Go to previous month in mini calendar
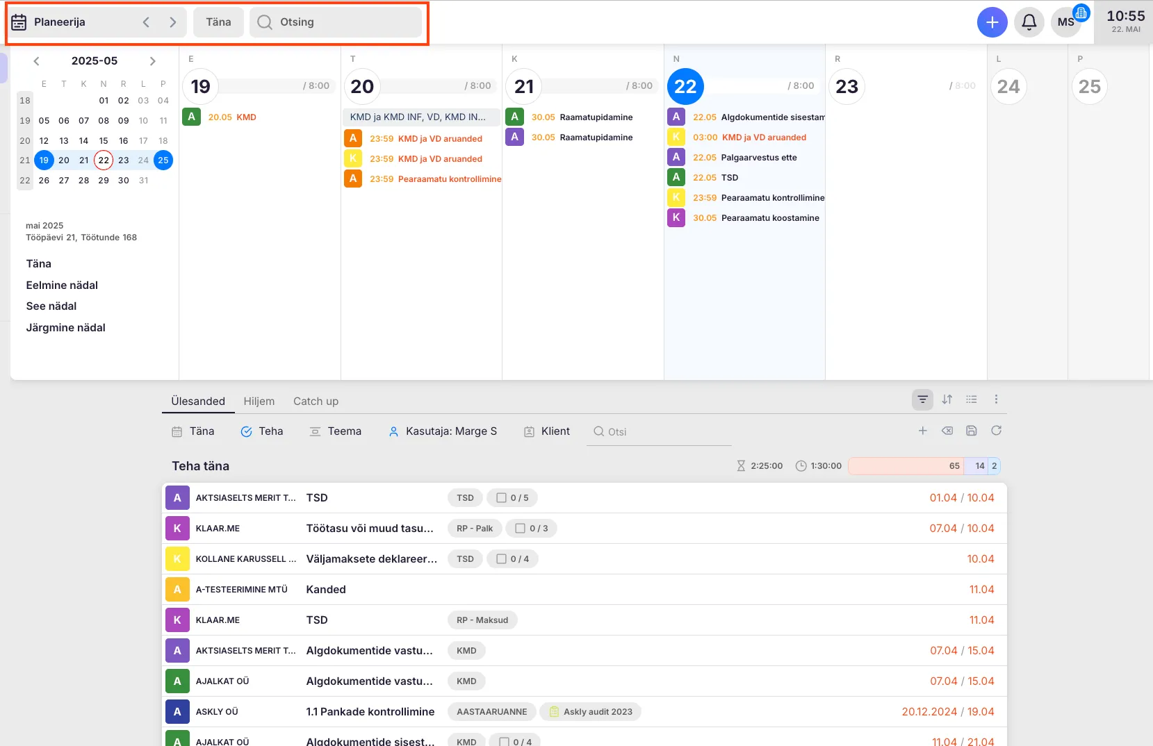 [x=37, y=61]
